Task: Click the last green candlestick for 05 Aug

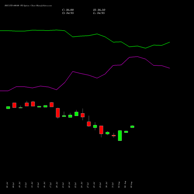Action: (132, 126)
